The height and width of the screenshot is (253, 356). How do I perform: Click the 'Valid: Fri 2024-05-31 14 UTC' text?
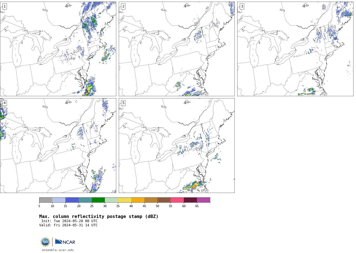pos(68,225)
